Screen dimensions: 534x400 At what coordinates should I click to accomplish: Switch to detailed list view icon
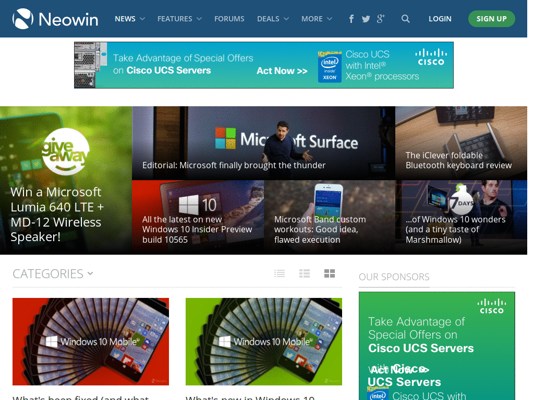click(x=305, y=273)
